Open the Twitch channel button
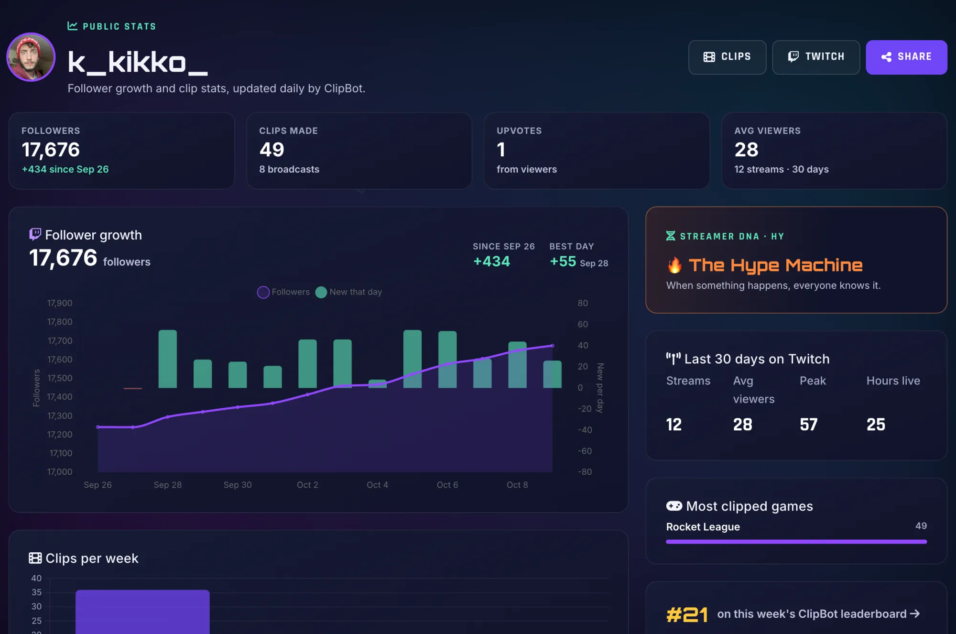 point(816,57)
